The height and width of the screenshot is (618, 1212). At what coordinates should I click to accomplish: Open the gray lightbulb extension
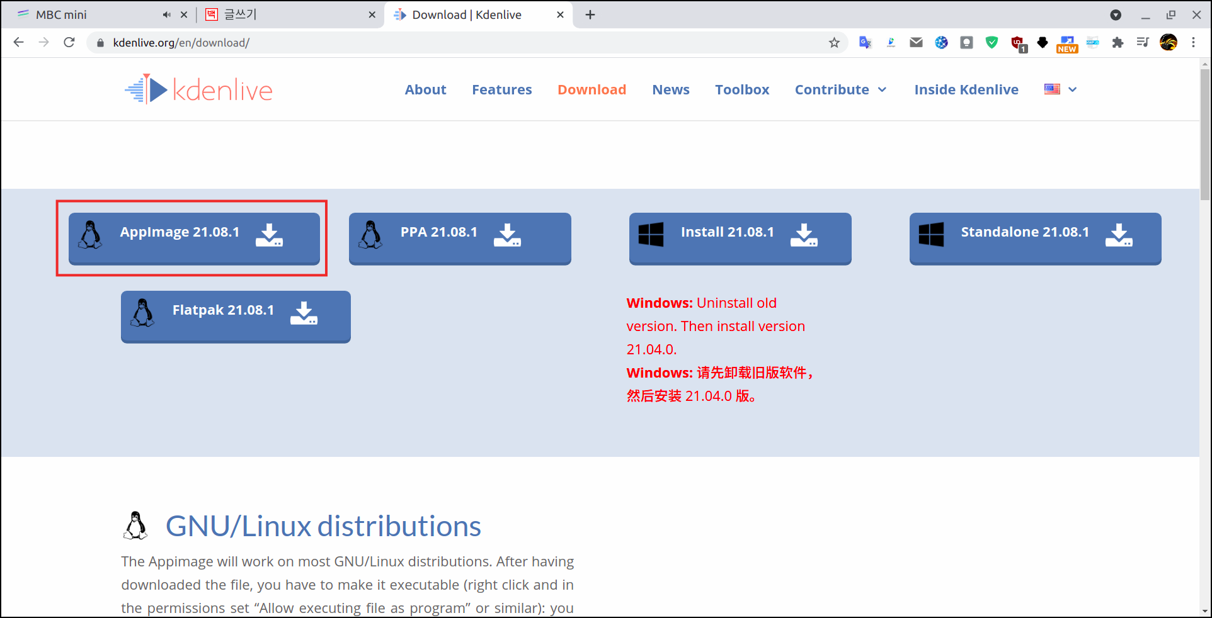click(x=966, y=42)
